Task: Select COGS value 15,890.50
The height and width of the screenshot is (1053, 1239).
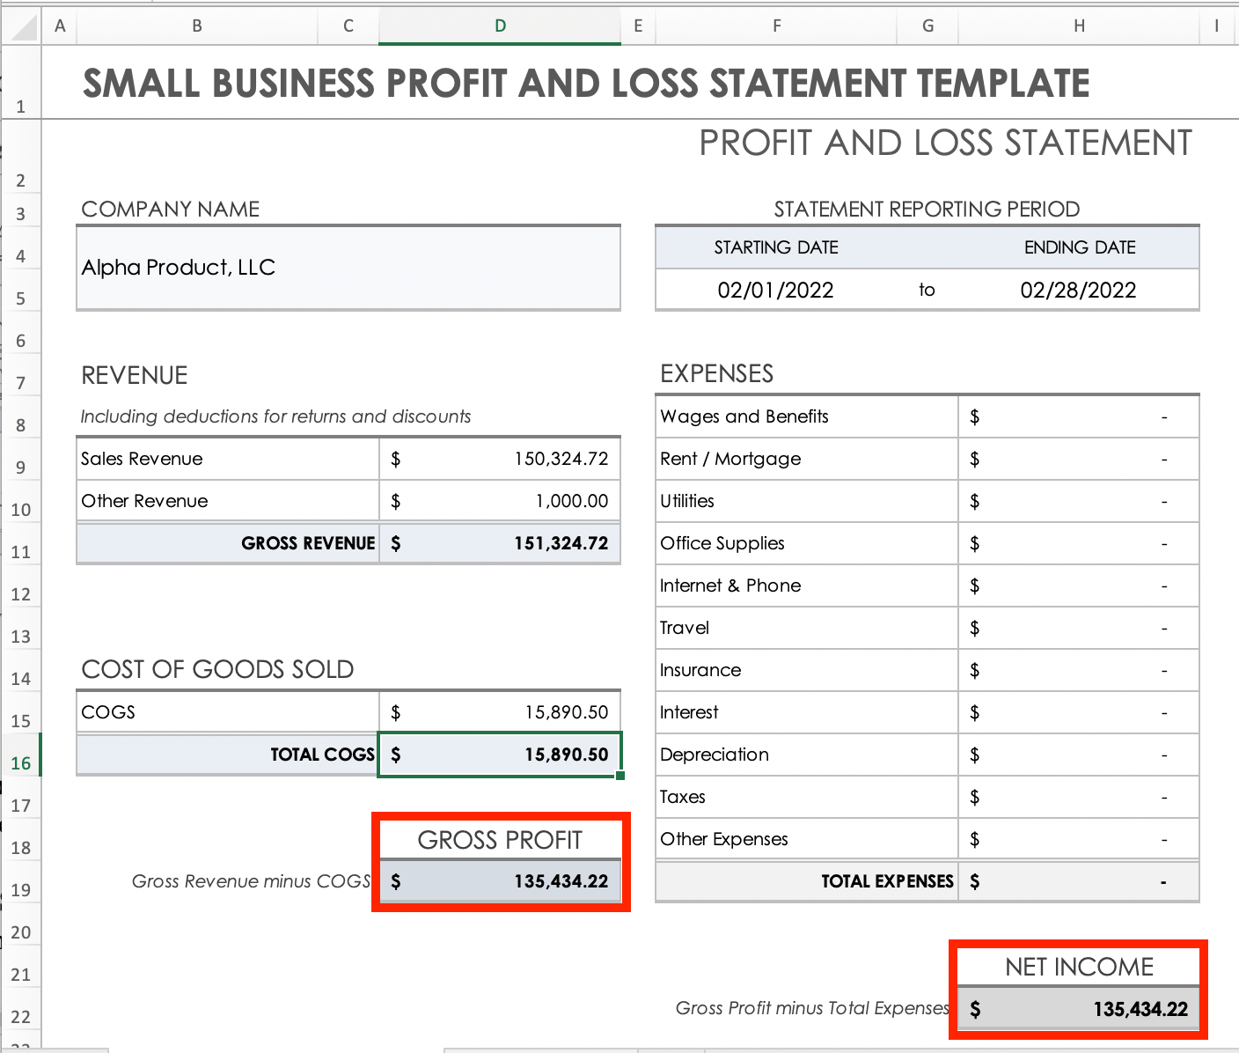Action: (x=500, y=712)
